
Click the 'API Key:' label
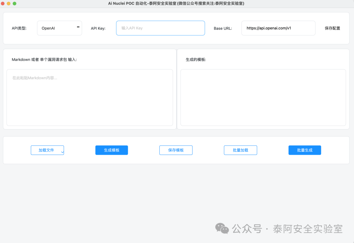pos(98,28)
